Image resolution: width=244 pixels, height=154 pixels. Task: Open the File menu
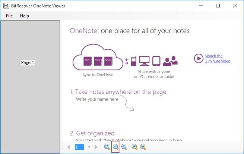point(9,16)
